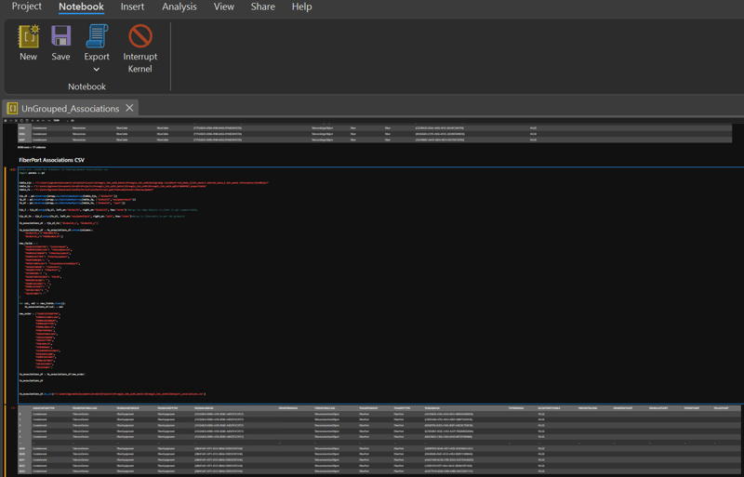Open the Analysis ribbon tab
Screen dimensions: 744x477
pyautogui.click(x=179, y=7)
